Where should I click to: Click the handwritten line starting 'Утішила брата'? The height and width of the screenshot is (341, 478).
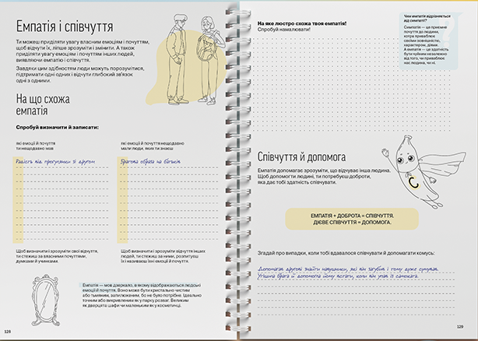click(338, 276)
